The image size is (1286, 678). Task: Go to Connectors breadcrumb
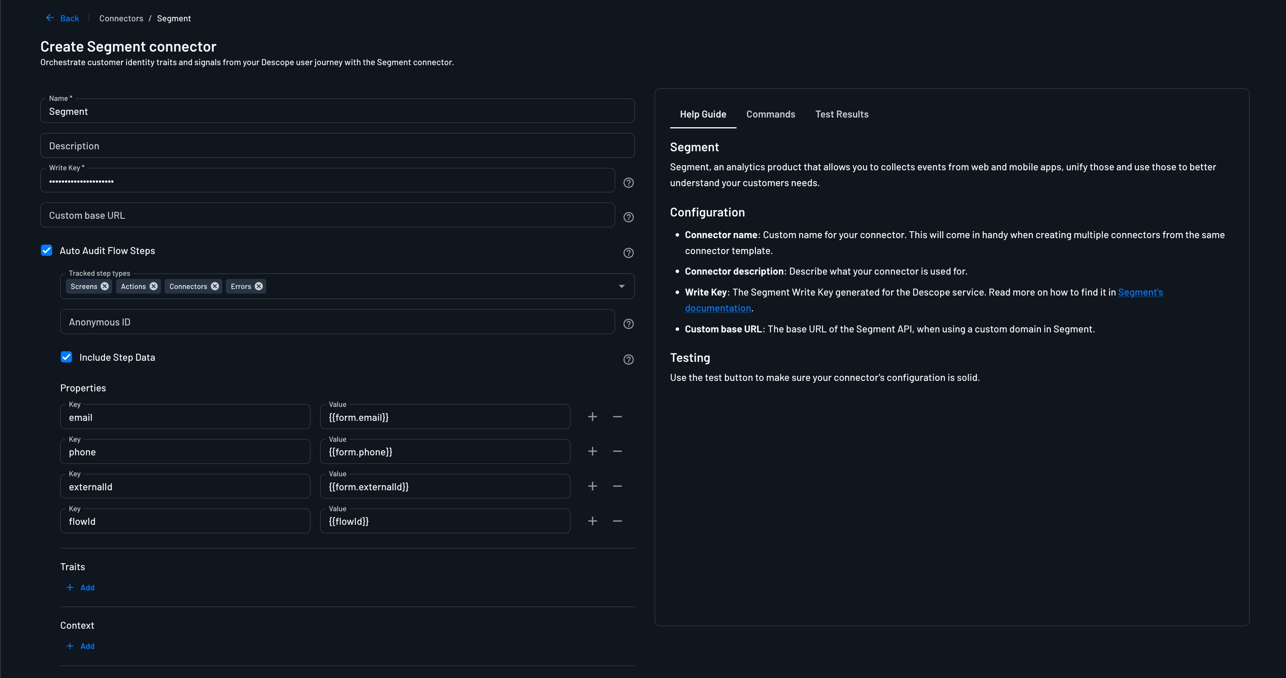pos(121,19)
